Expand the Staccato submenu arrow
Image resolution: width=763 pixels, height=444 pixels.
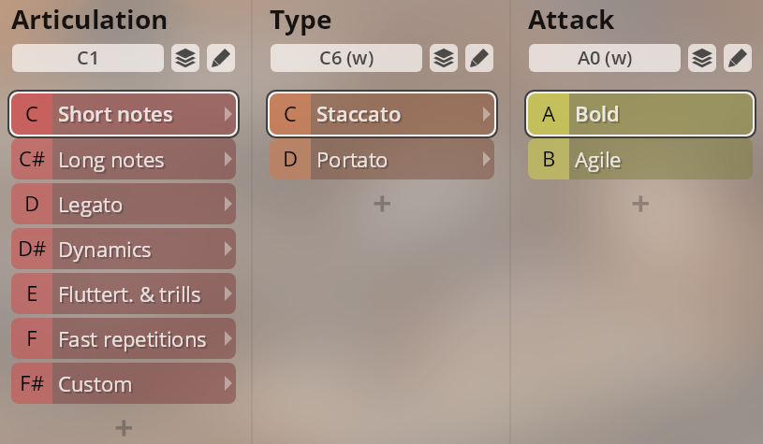coord(486,114)
